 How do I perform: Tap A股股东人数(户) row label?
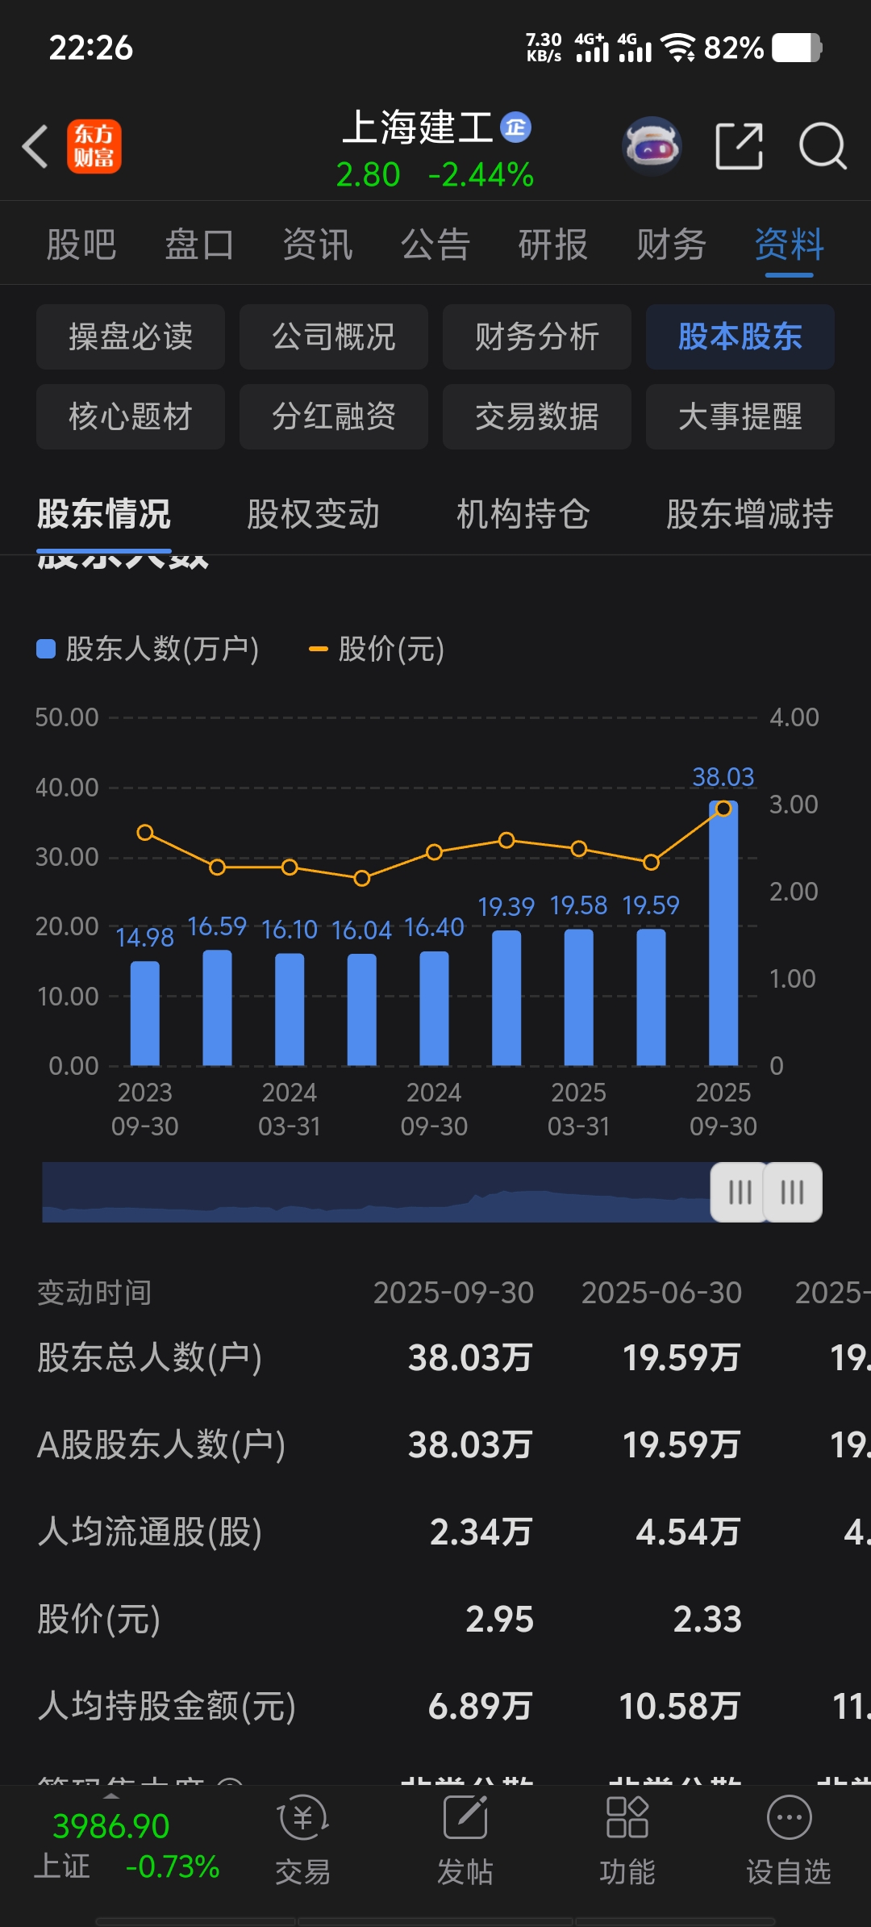(161, 1445)
